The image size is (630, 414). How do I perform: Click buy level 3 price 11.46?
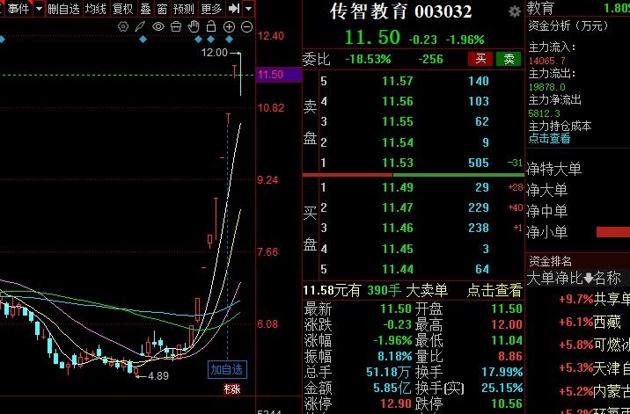[x=398, y=228]
